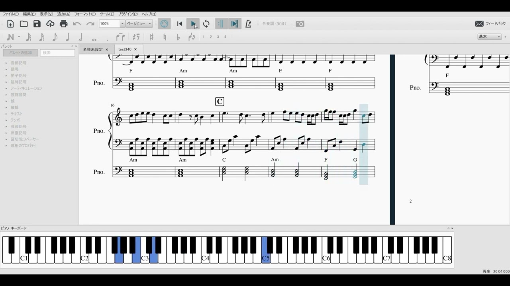
Task: Open the feedback envelope icon
Action: coord(479,24)
